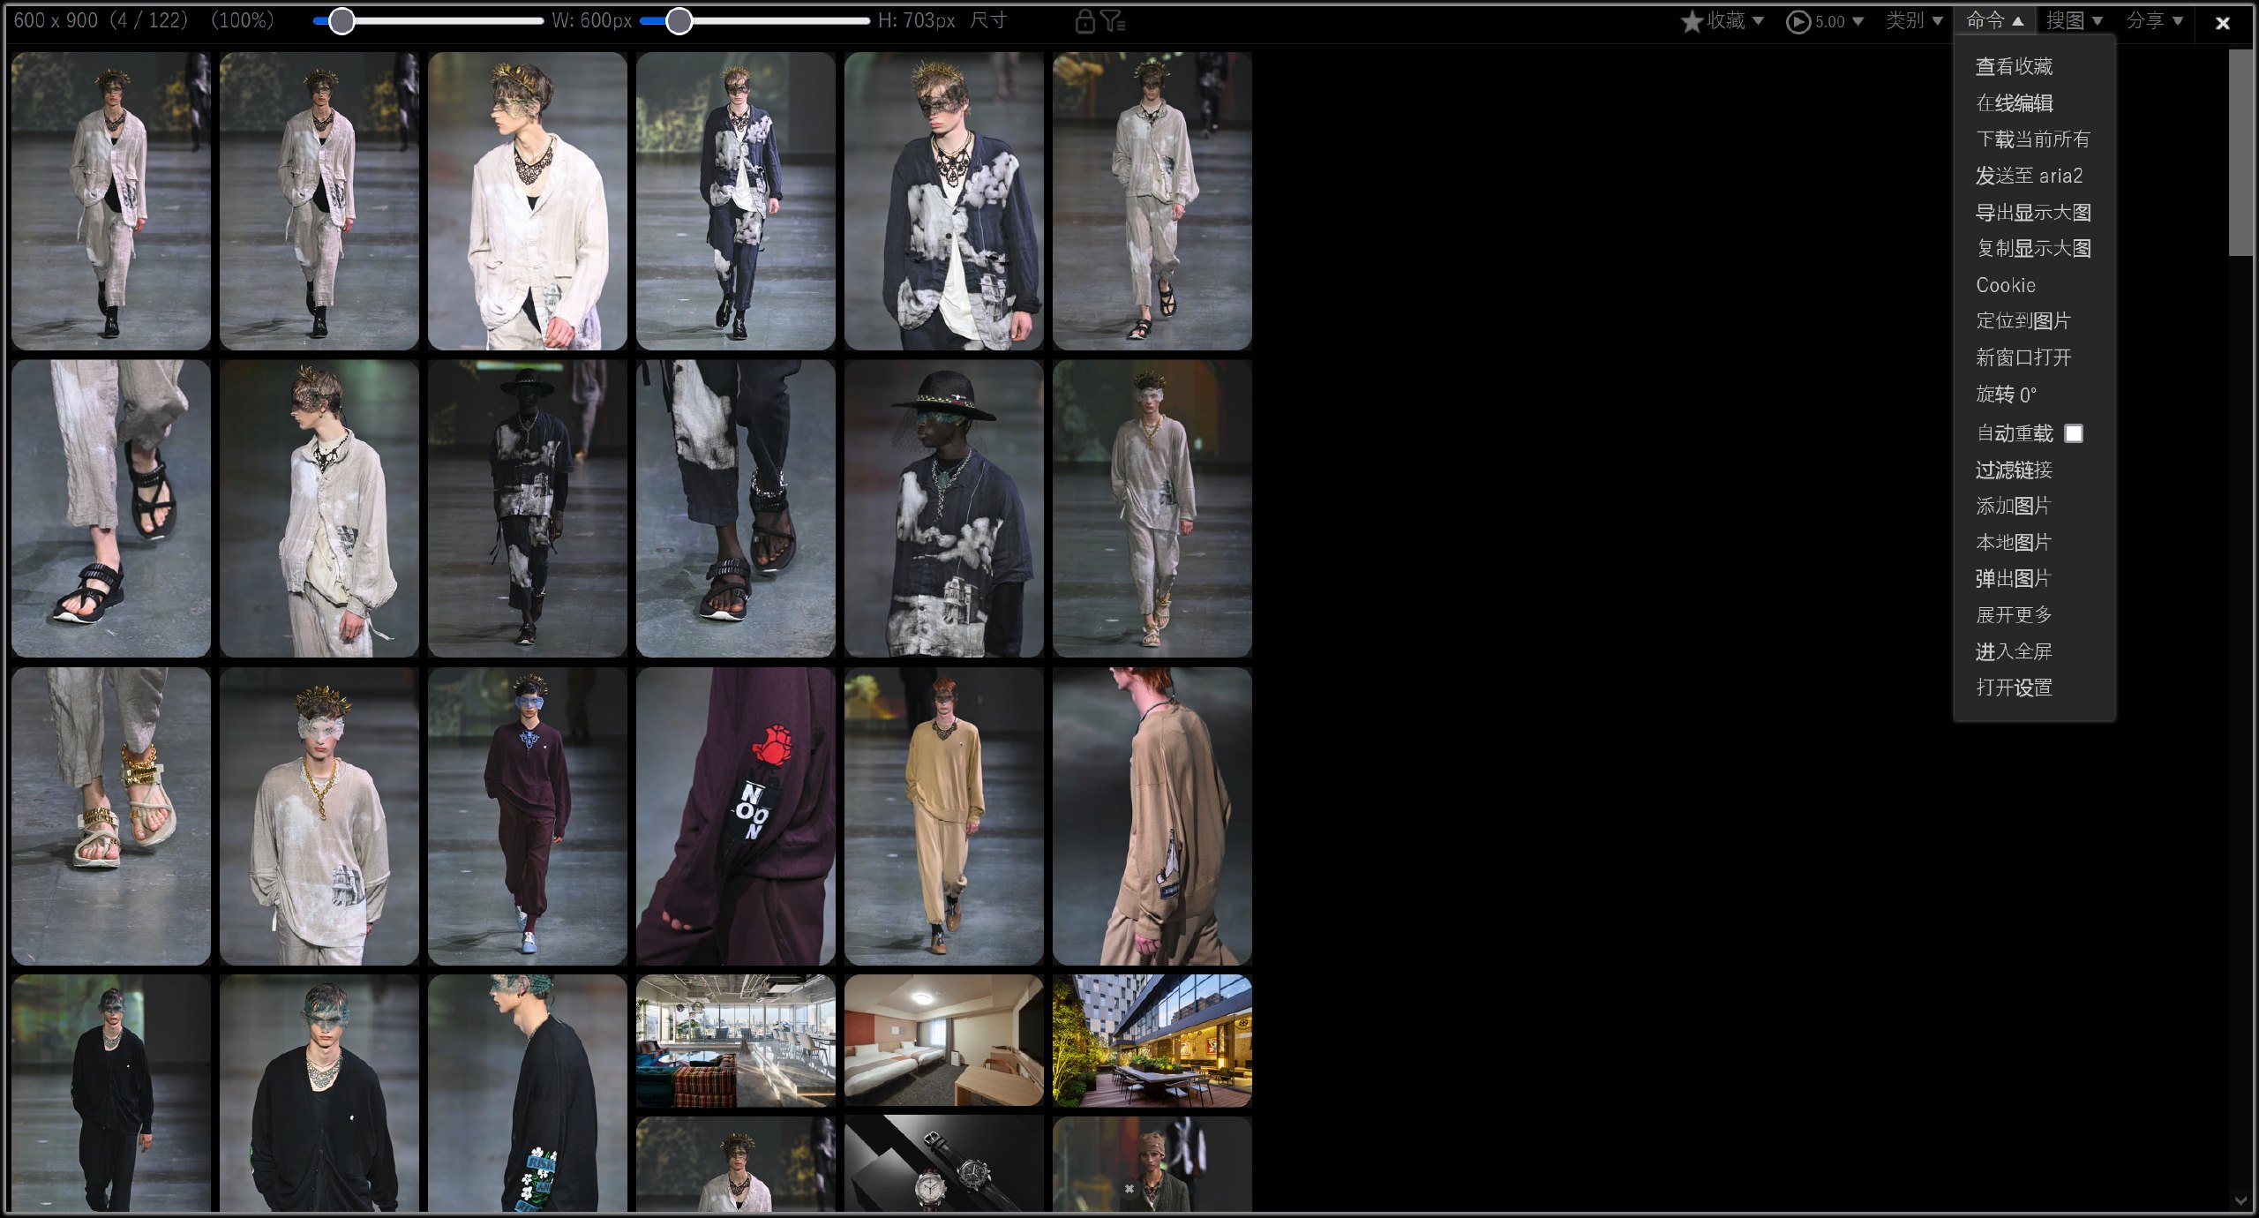The width and height of the screenshot is (2259, 1218).
Task: Select 展开更多 menu entry
Action: [x=2014, y=615]
